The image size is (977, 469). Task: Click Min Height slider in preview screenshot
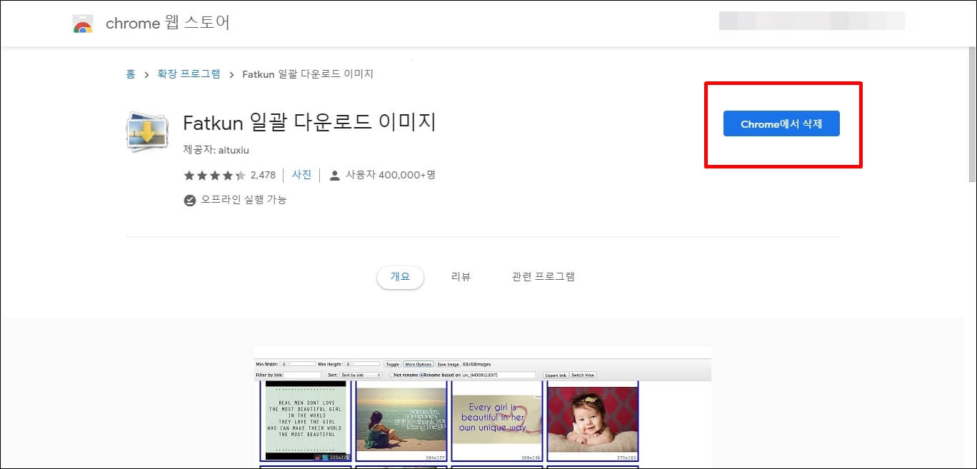(x=362, y=364)
